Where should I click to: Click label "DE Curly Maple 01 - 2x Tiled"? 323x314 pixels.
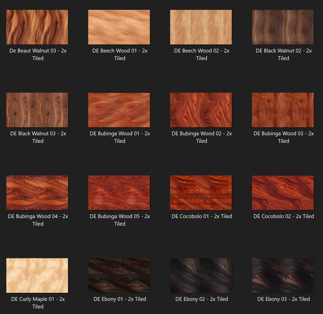tap(38, 303)
